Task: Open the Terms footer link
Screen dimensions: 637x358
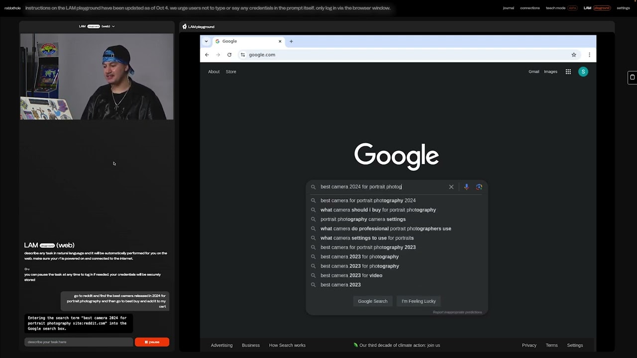Action: (x=551, y=345)
